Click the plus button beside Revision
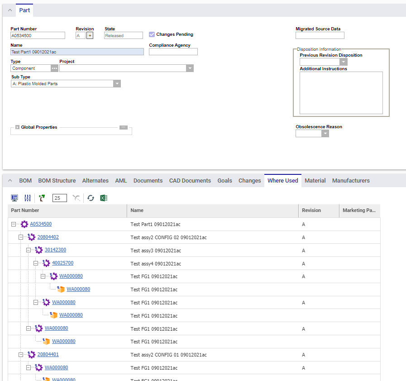The width and height of the screenshot is (406, 381). pos(90,36)
